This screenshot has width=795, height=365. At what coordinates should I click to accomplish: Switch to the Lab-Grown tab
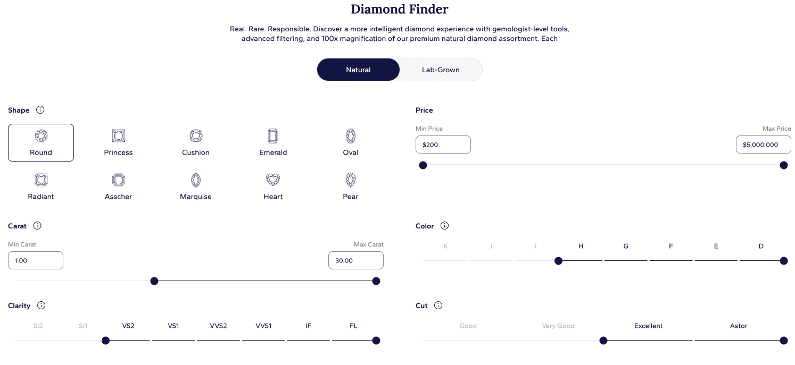point(441,70)
